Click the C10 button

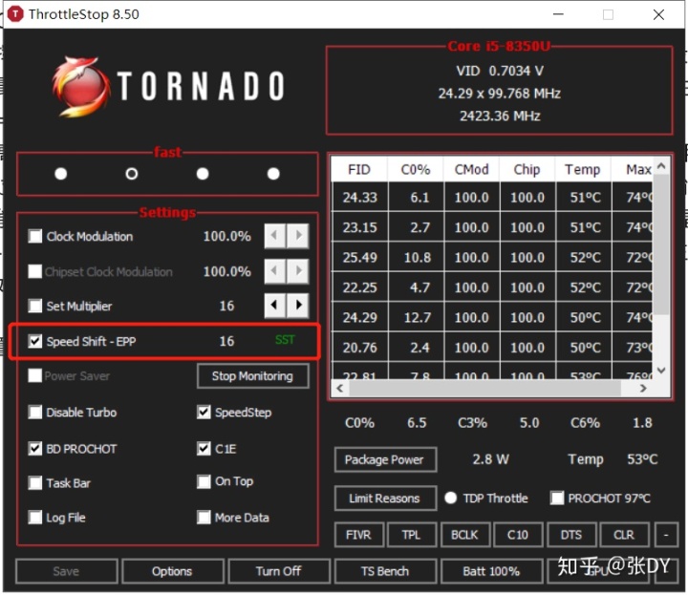(518, 535)
